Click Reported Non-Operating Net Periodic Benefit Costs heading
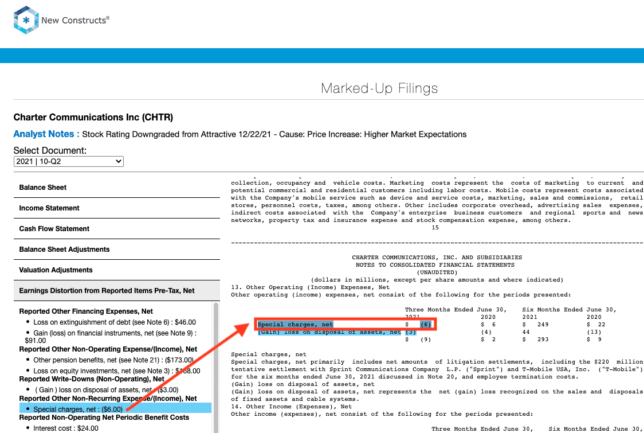644x433 pixels. (x=104, y=418)
